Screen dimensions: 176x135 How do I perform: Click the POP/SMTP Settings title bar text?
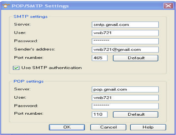coord(40,6)
